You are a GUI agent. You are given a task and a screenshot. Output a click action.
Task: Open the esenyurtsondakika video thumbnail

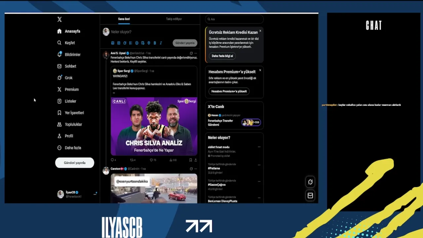click(x=154, y=188)
